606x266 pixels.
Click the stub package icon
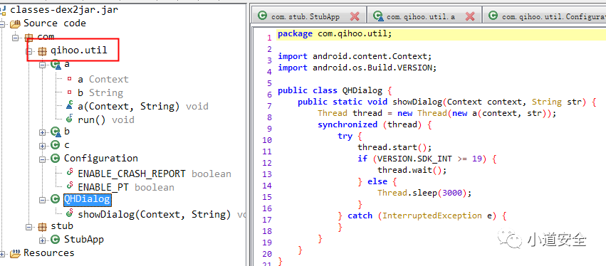(x=42, y=226)
